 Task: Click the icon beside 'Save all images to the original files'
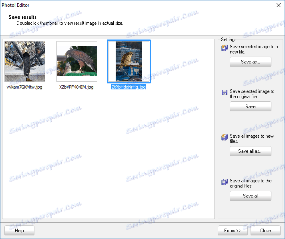click(x=225, y=182)
